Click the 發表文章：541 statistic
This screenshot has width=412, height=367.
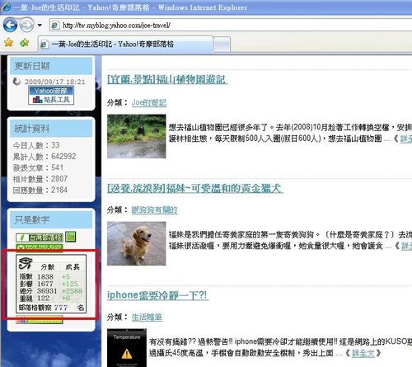(38, 167)
